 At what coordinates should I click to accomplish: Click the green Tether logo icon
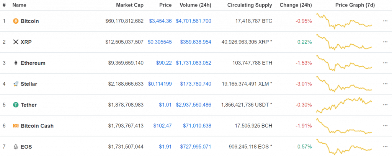[x=16, y=105]
